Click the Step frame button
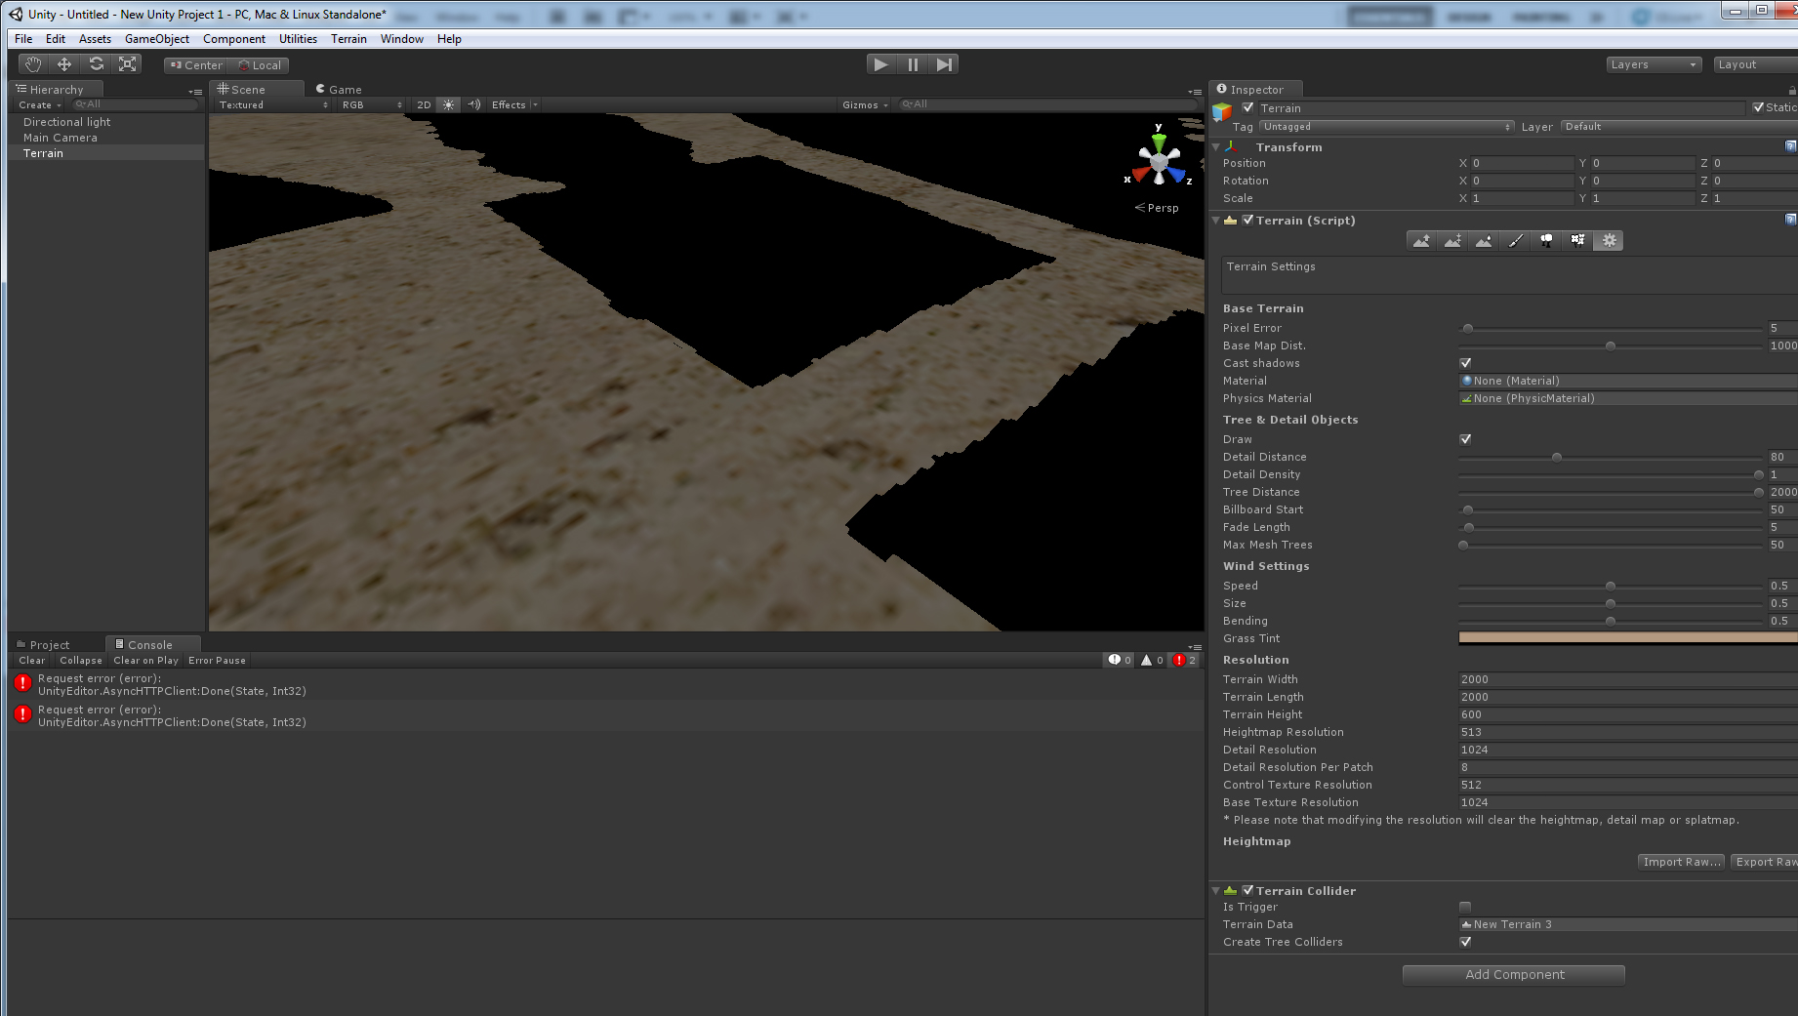Screen dimensions: 1798x1016 click(x=943, y=64)
